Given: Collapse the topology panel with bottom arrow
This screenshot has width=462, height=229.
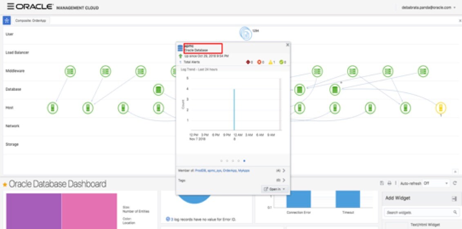Looking at the screenshot, I should click(455, 172).
